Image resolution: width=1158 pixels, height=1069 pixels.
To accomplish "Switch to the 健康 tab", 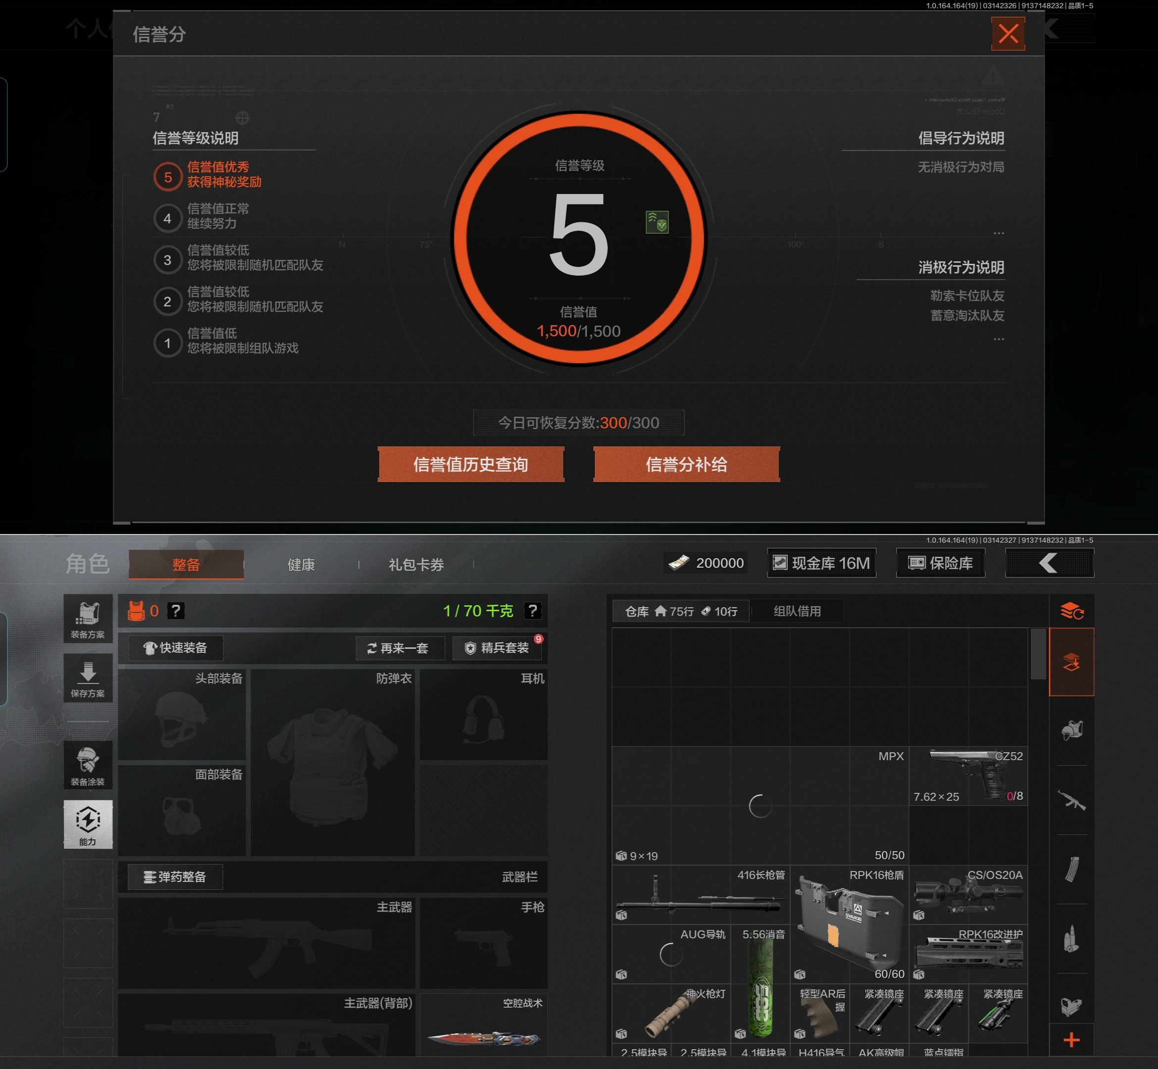I will pyautogui.click(x=301, y=565).
